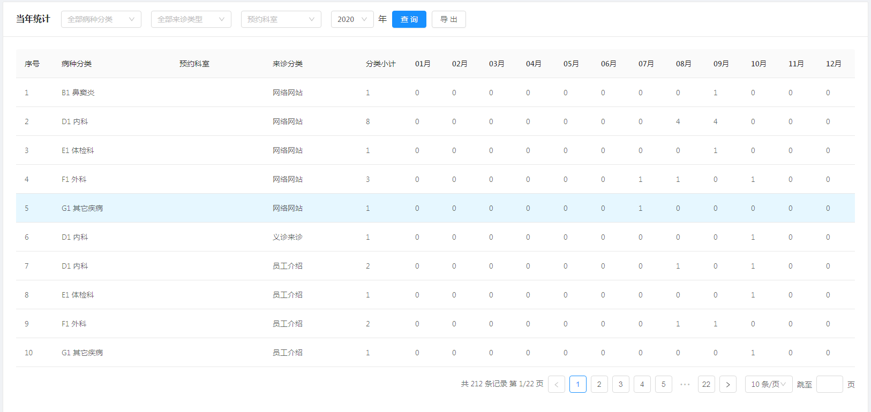This screenshot has height=412, width=871.
Task: Open the 2020 year selector
Action: point(352,19)
